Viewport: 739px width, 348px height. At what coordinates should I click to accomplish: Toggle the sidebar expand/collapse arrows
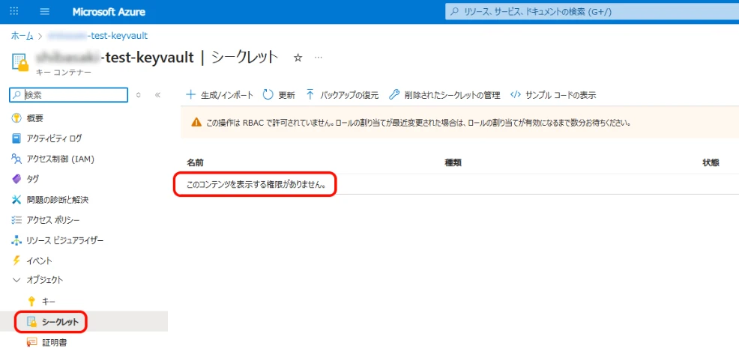point(138,95)
